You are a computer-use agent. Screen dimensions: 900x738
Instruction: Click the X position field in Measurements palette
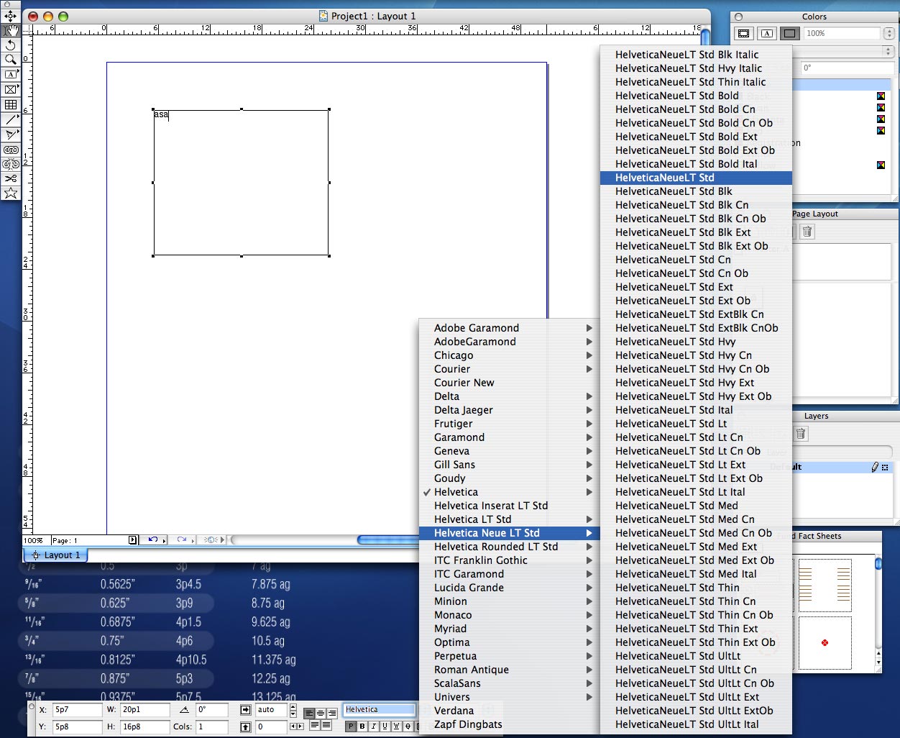click(77, 710)
